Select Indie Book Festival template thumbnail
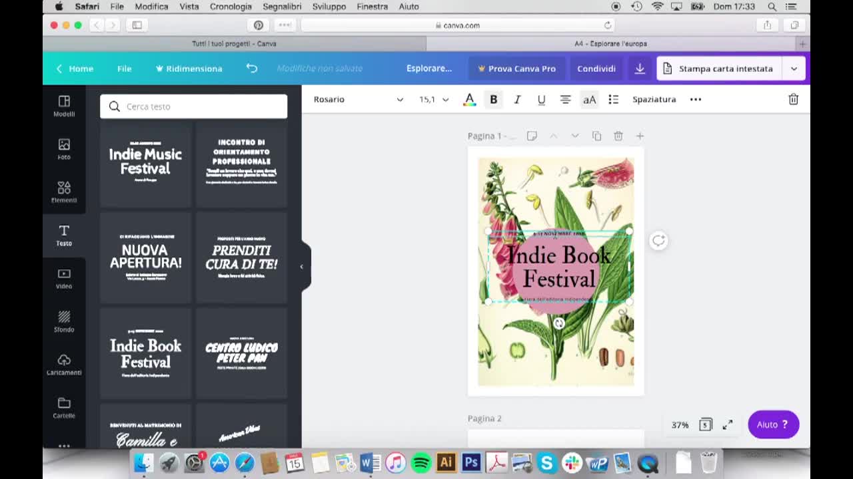The width and height of the screenshot is (853, 479). pyautogui.click(x=145, y=353)
